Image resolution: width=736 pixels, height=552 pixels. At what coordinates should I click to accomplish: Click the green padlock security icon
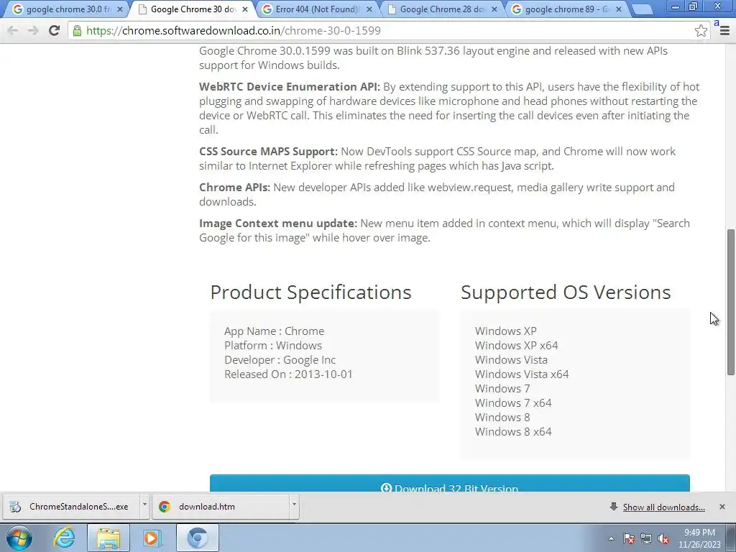tap(77, 30)
